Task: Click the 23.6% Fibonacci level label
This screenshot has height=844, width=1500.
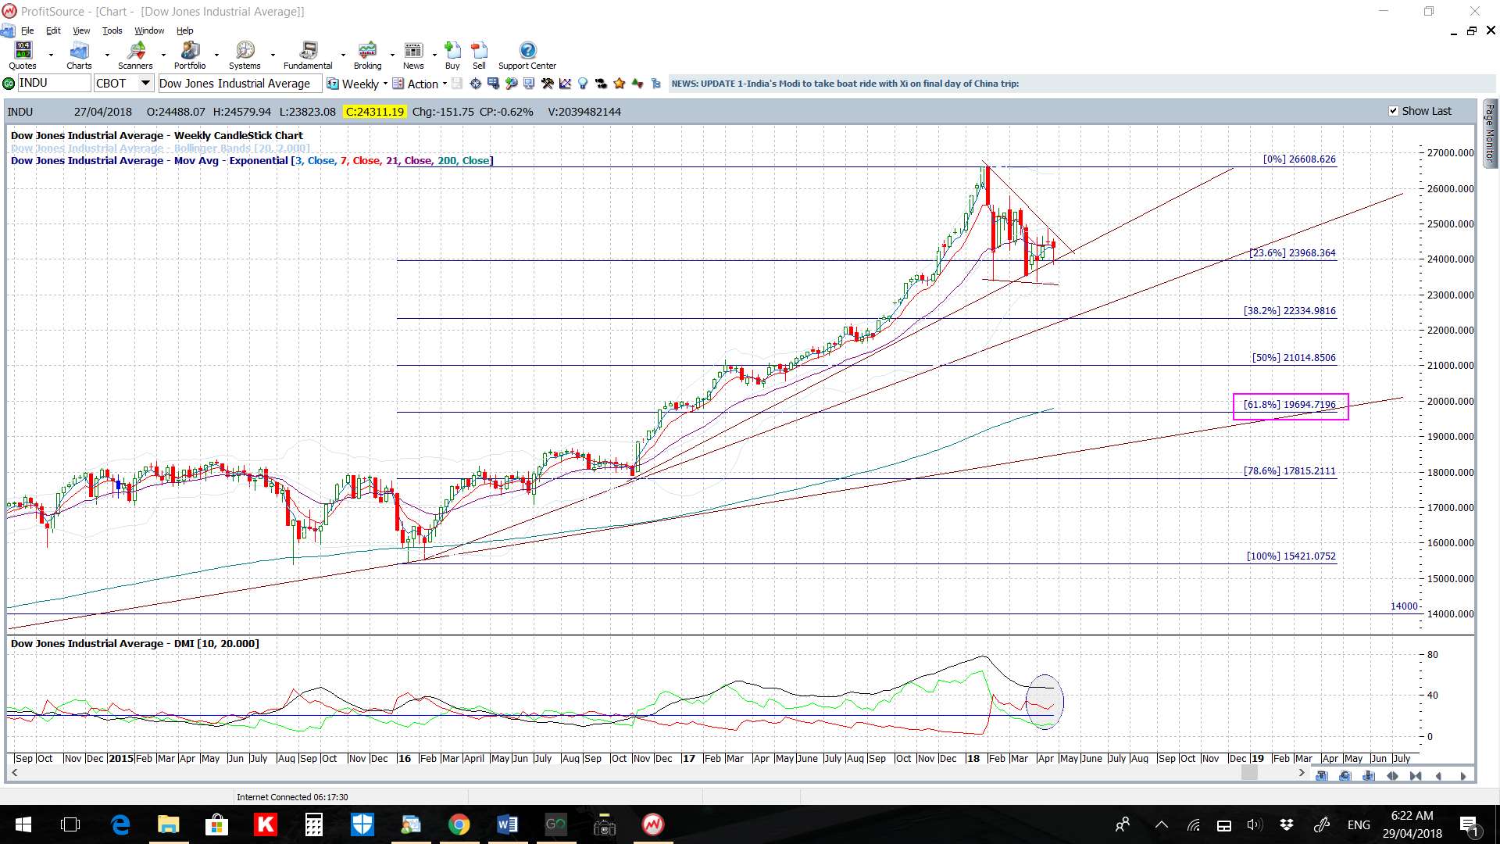Action: [x=1292, y=253]
